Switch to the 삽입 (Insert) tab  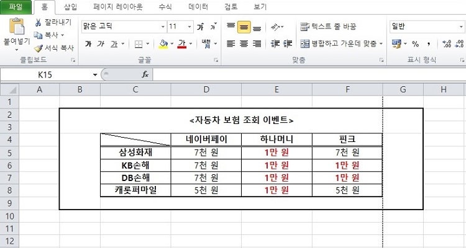pyautogui.click(x=70, y=7)
